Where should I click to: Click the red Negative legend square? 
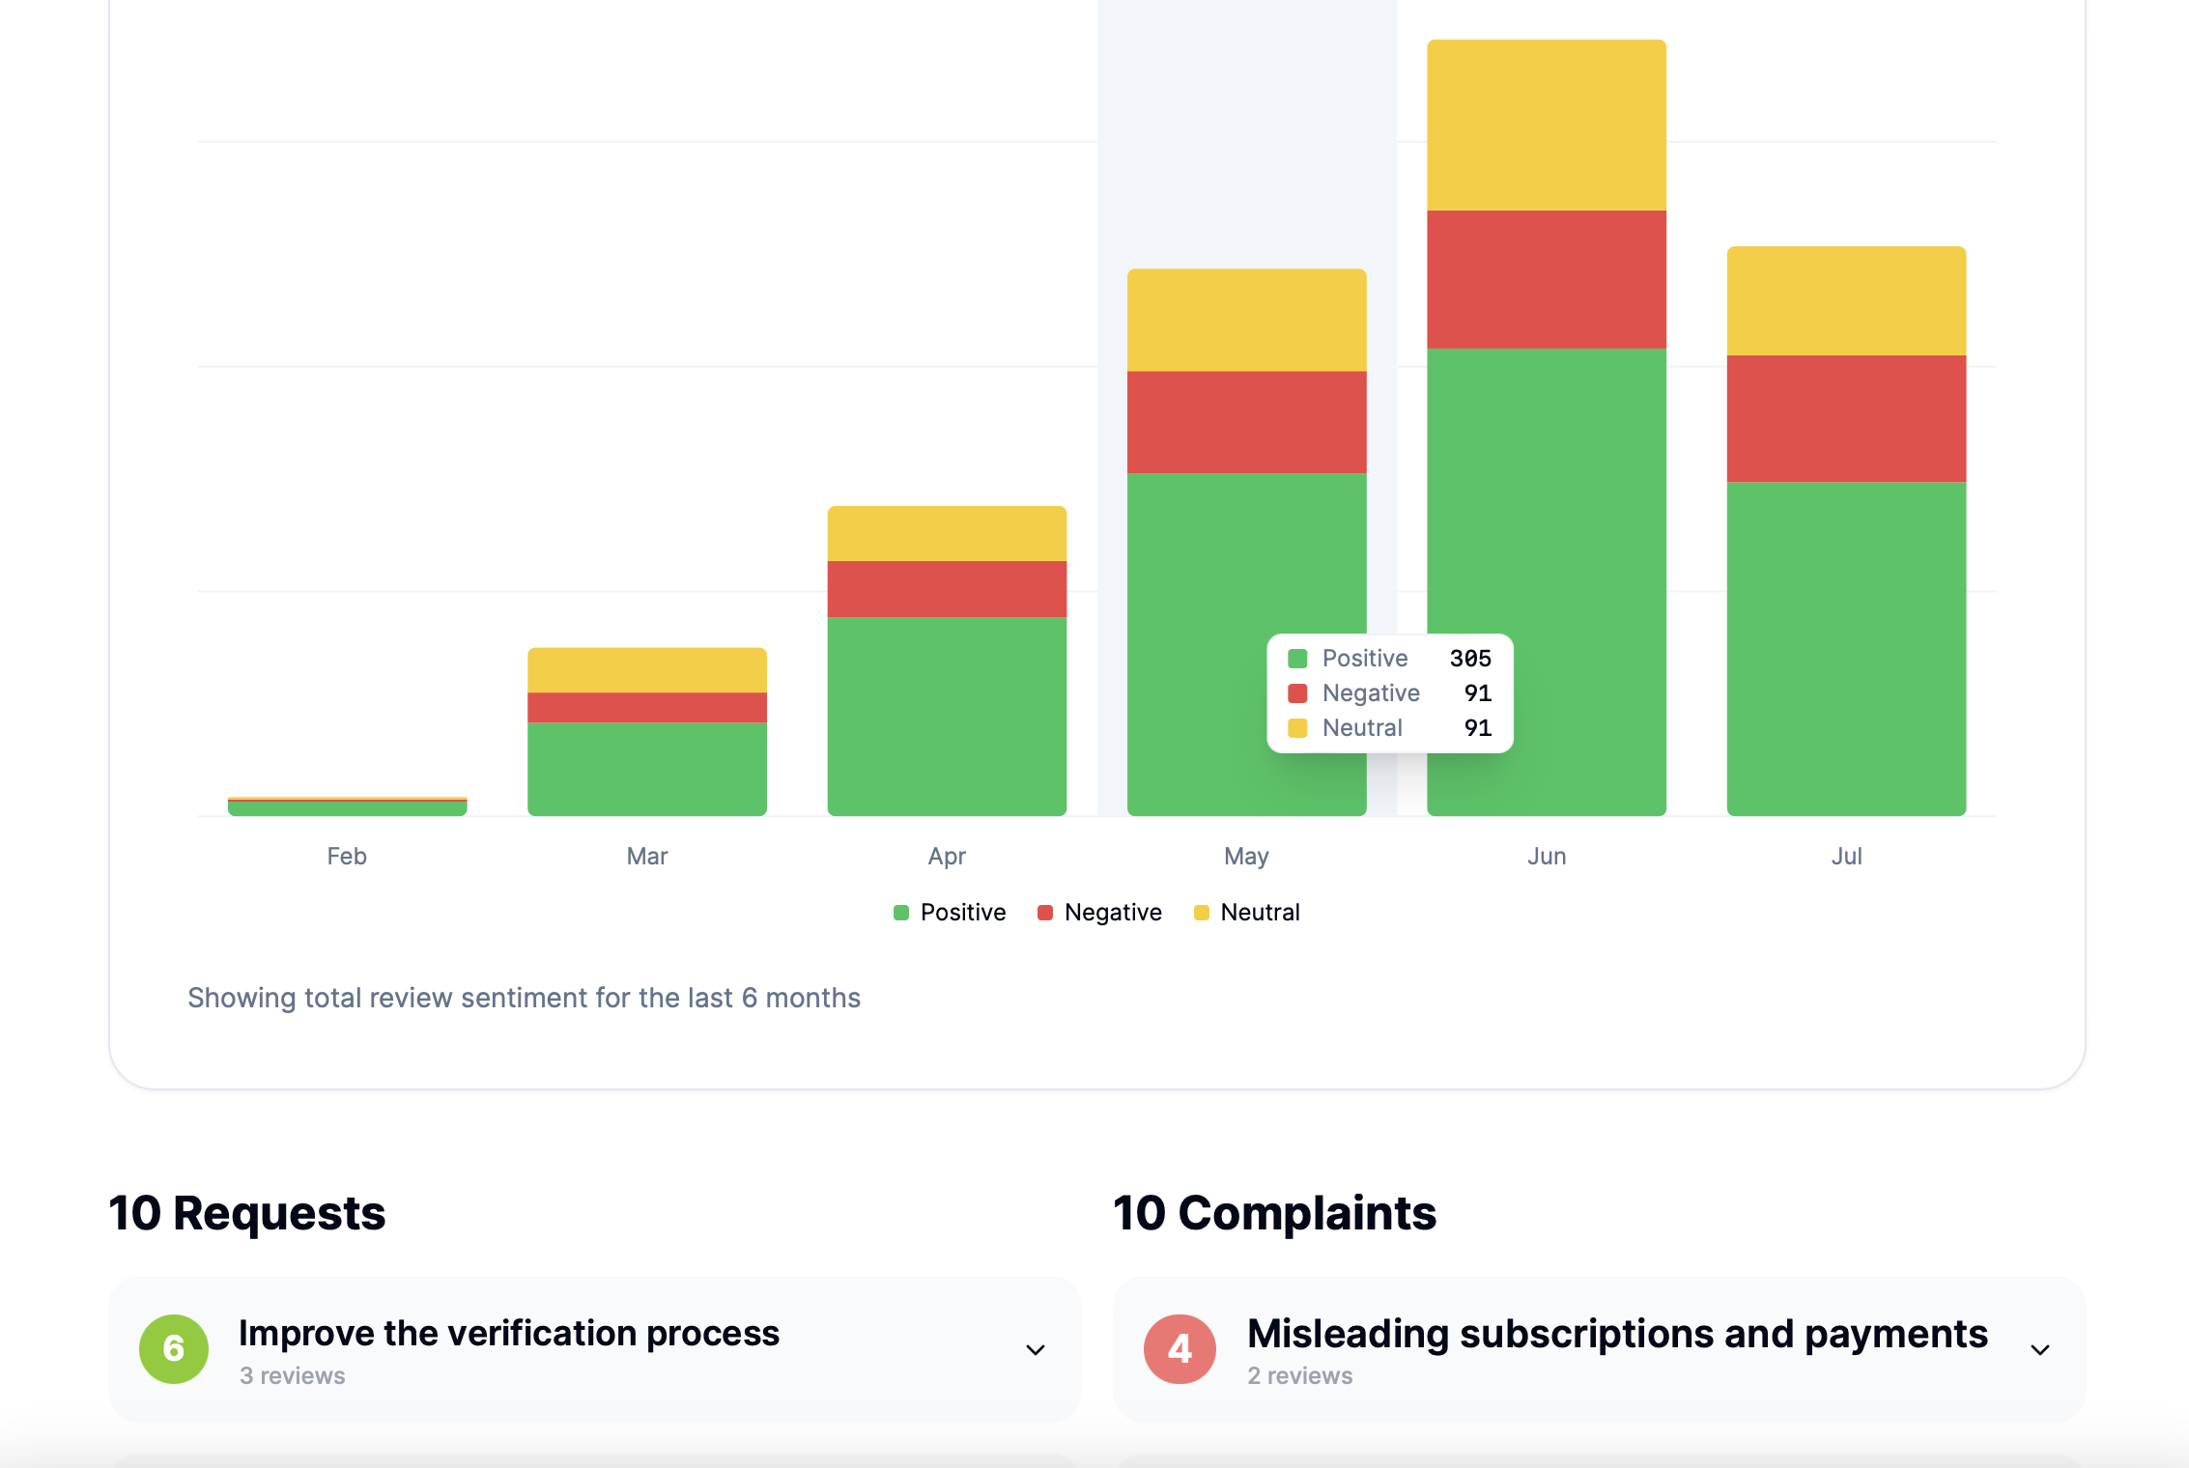pyautogui.click(x=1044, y=913)
